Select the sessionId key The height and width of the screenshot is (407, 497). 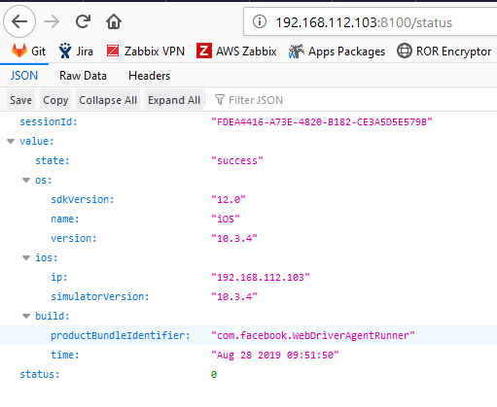point(49,122)
